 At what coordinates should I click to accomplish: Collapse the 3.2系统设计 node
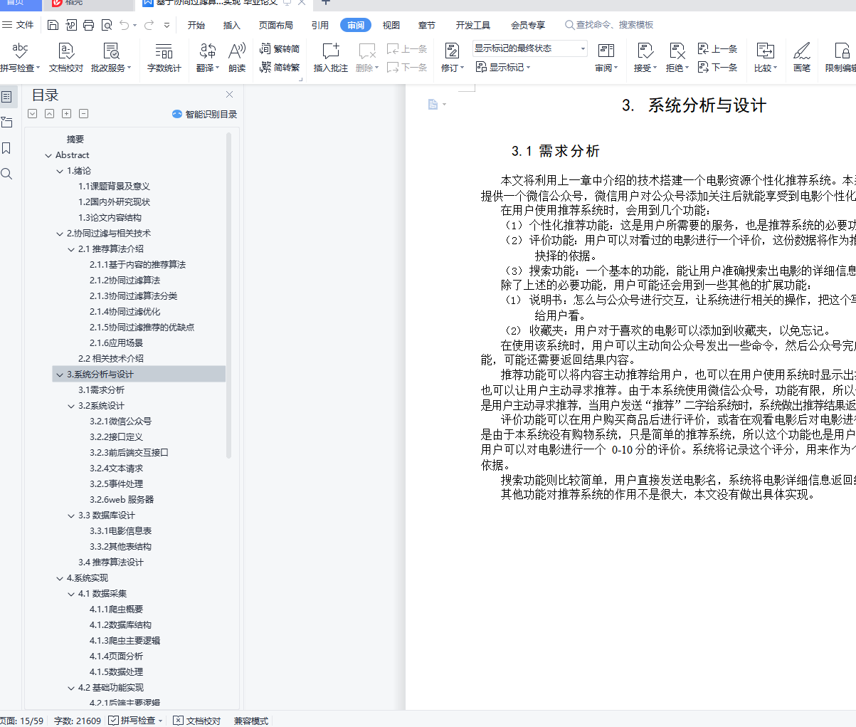point(71,406)
